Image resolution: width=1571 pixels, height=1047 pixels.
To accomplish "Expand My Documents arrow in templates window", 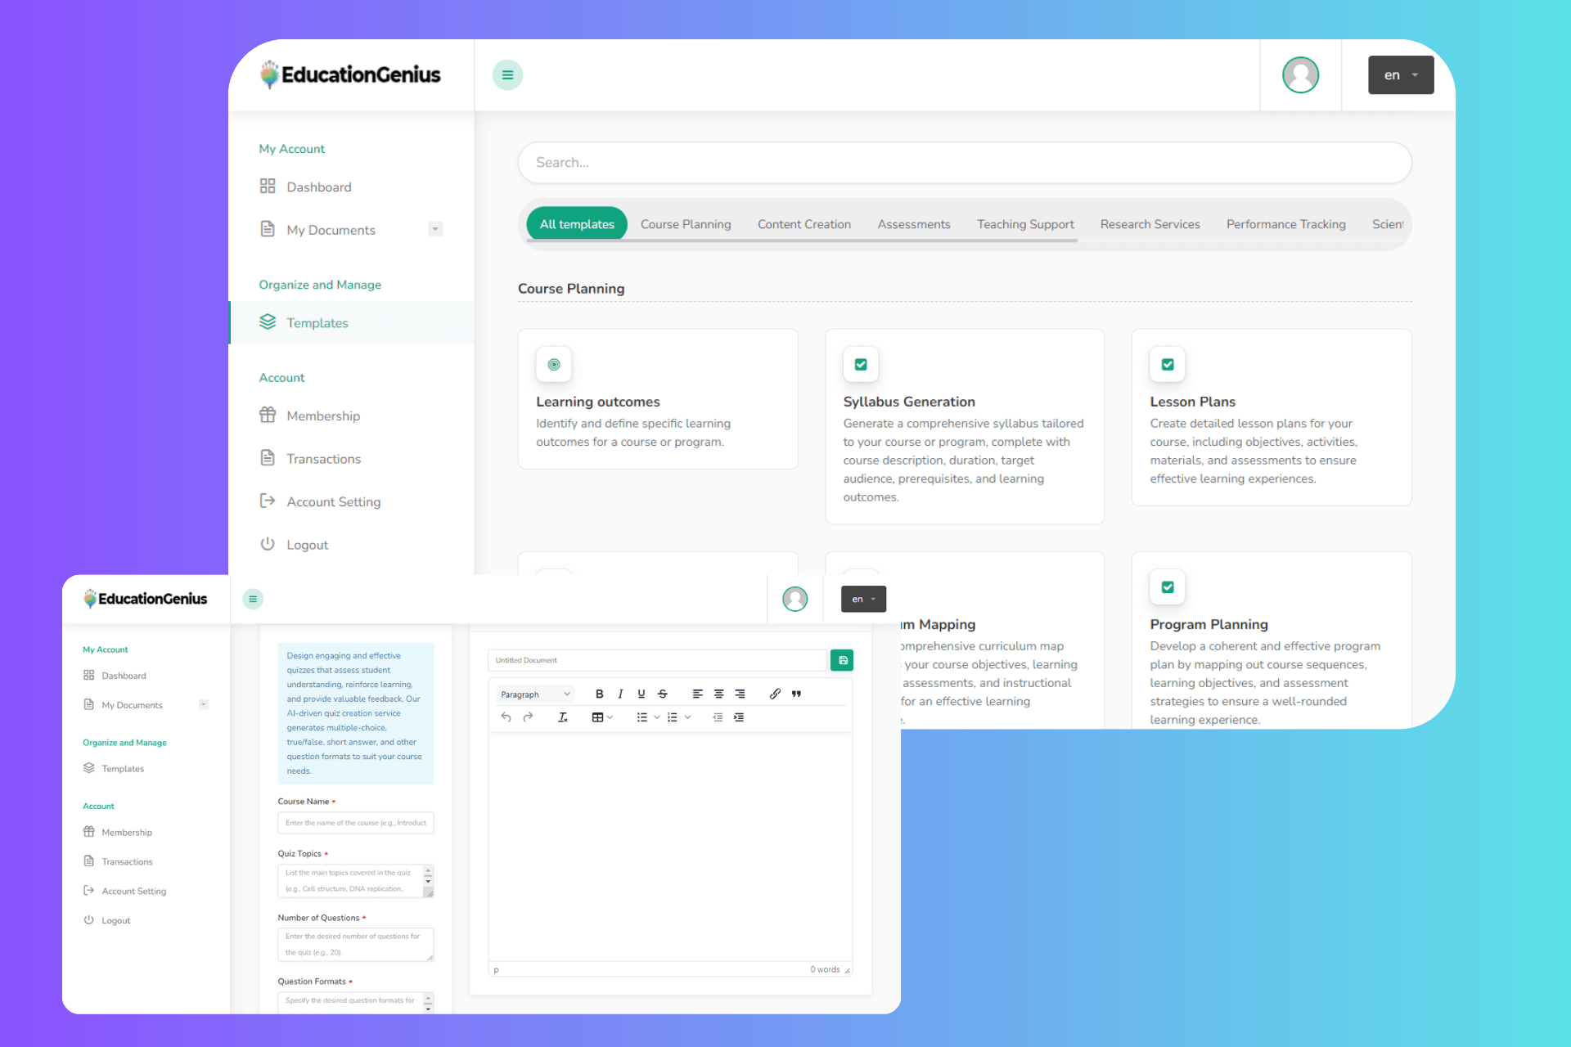I will 435,230.
